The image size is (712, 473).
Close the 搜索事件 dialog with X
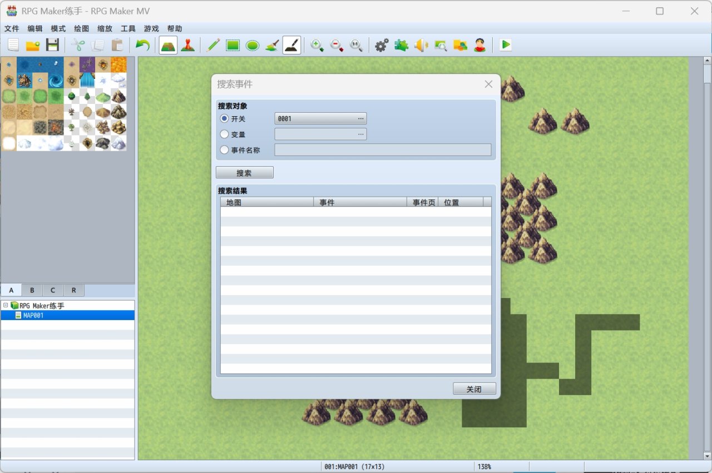[x=488, y=84]
